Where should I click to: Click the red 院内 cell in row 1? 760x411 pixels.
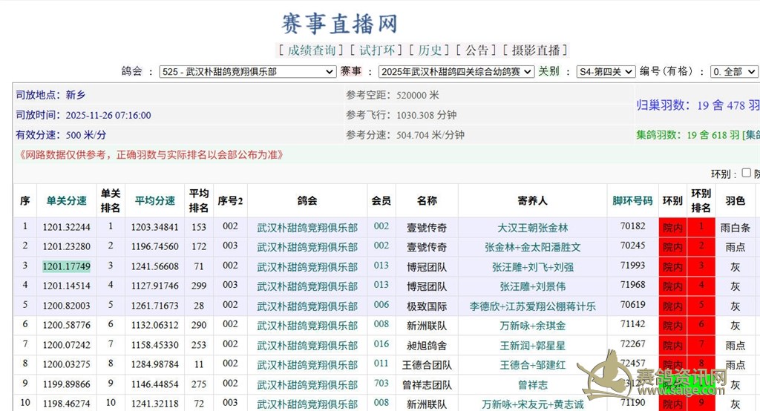672,227
